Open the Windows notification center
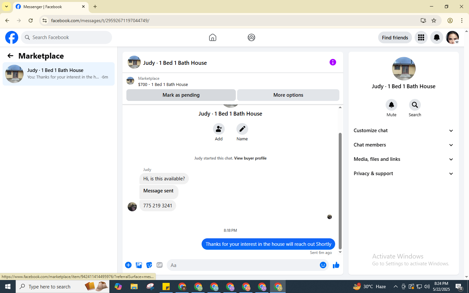This screenshot has height=293, width=469. (x=459, y=286)
